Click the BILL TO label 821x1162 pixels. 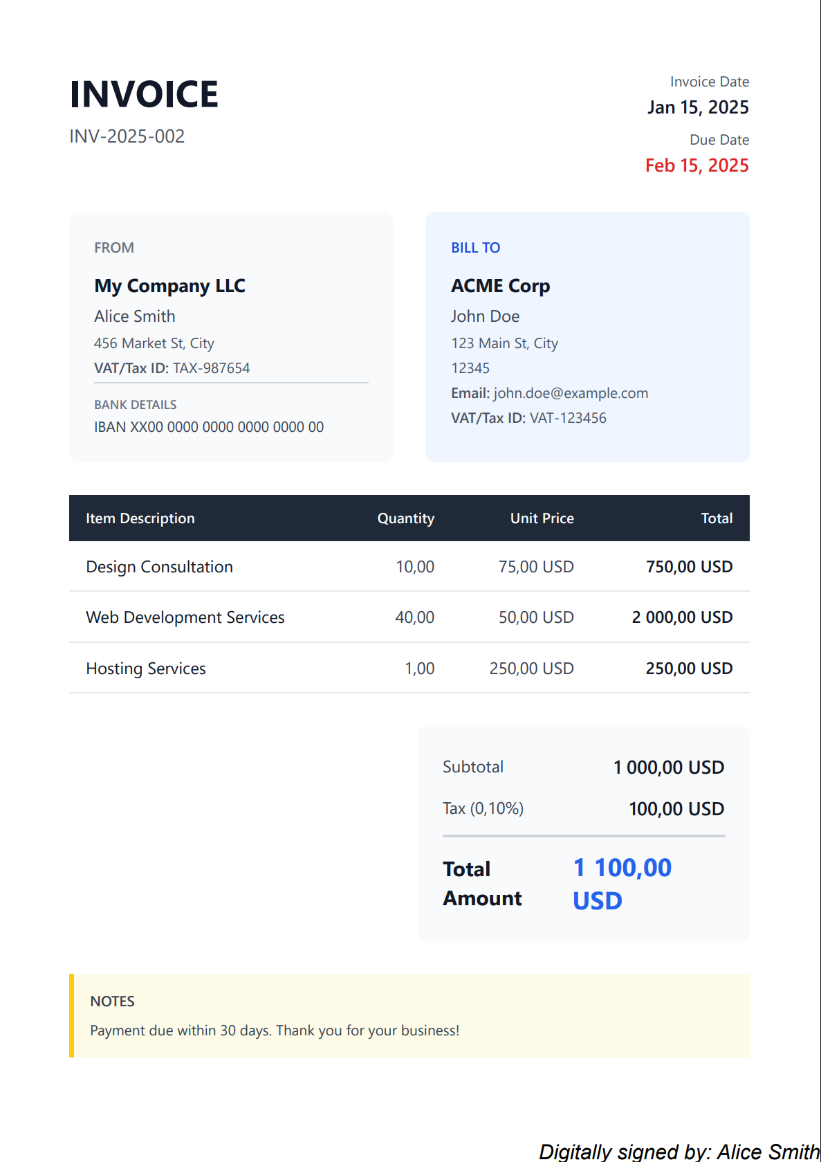pyautogui.click(x=475, y=248)
